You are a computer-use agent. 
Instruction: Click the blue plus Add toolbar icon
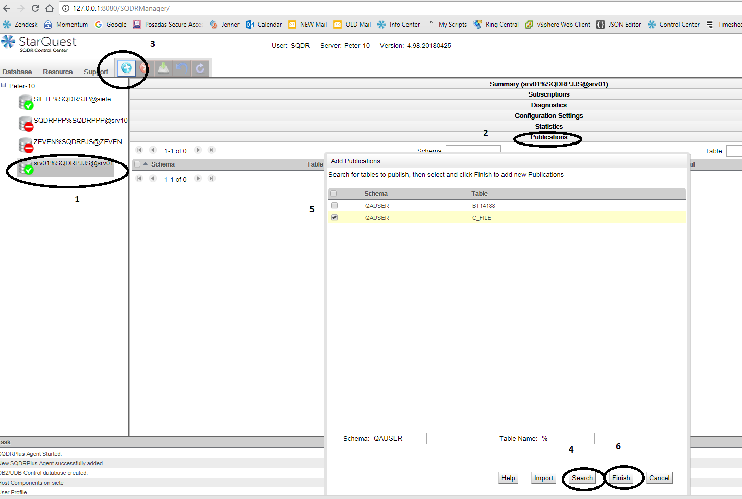pos(126,68)
